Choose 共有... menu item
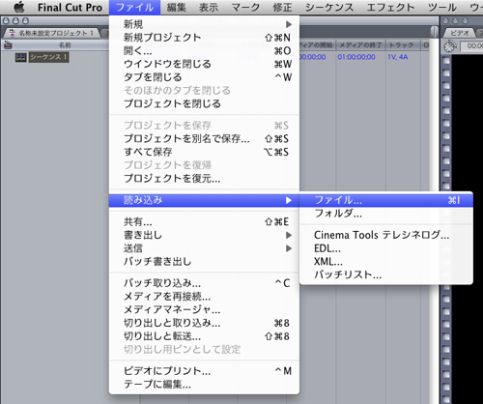Screen dimensions: 483x404 tap(204, 221)
